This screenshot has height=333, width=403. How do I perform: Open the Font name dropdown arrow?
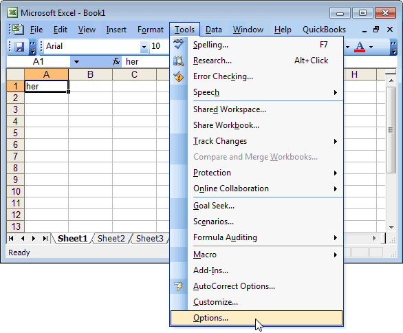[x=144, y=47]
